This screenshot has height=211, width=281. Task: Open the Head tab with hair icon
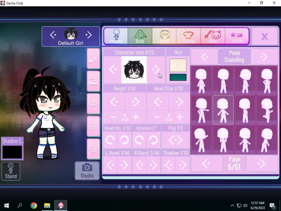(164, 36)
